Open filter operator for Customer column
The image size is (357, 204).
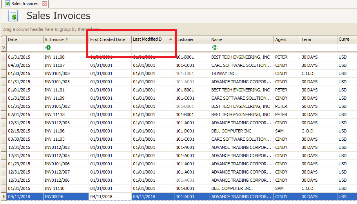click(179, 47)
